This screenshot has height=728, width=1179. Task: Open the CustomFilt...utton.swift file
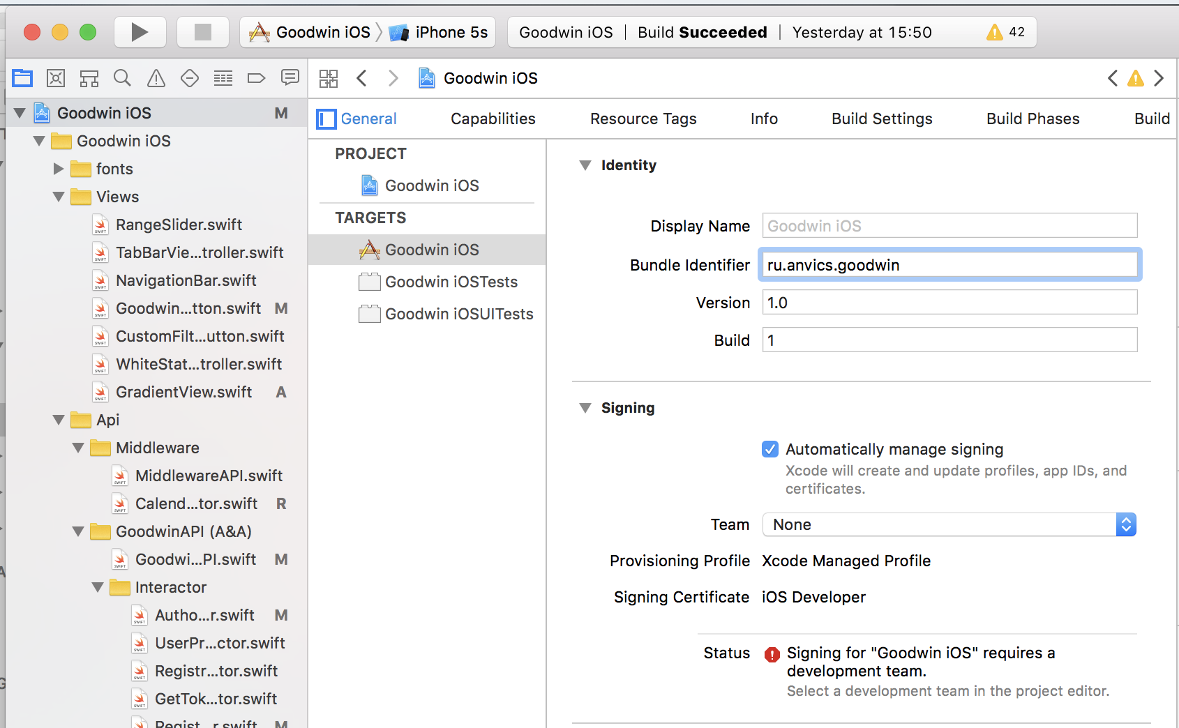tap(200, 336)
